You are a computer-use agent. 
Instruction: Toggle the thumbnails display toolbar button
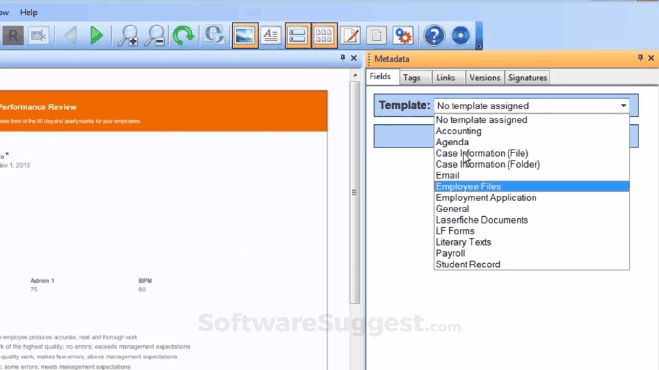coord(324,35)
